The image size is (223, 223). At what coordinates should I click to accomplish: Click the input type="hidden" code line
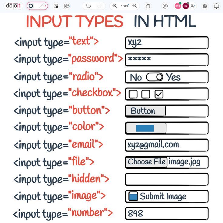tap(61, 179)
